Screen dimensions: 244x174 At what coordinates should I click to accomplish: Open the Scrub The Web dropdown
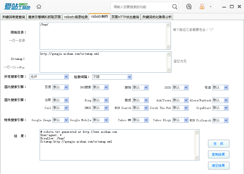[180, 108]
